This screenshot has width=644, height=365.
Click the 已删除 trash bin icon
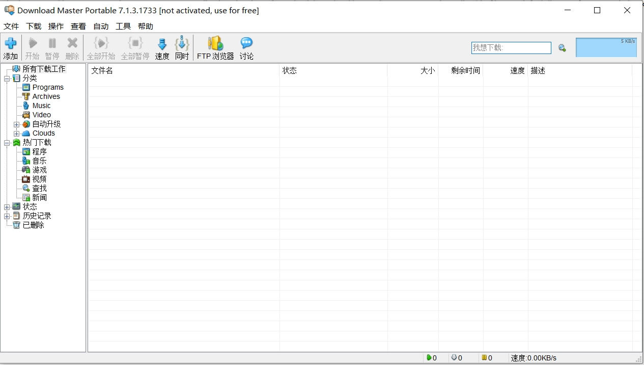16,225
